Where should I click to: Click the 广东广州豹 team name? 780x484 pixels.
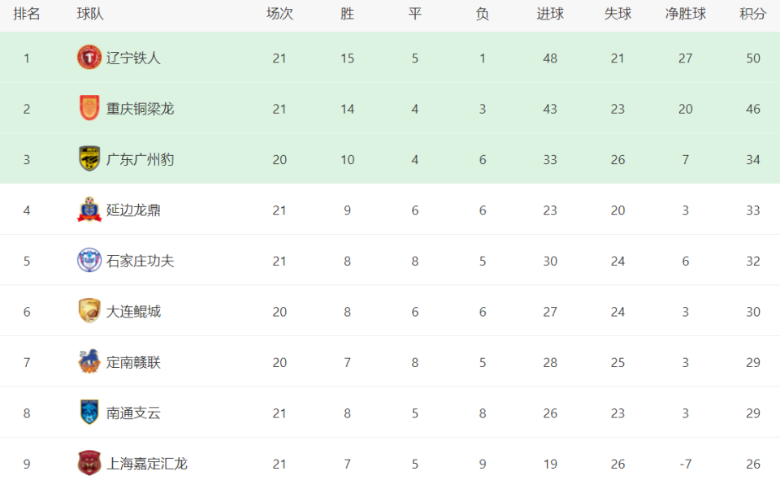(141, 160)
